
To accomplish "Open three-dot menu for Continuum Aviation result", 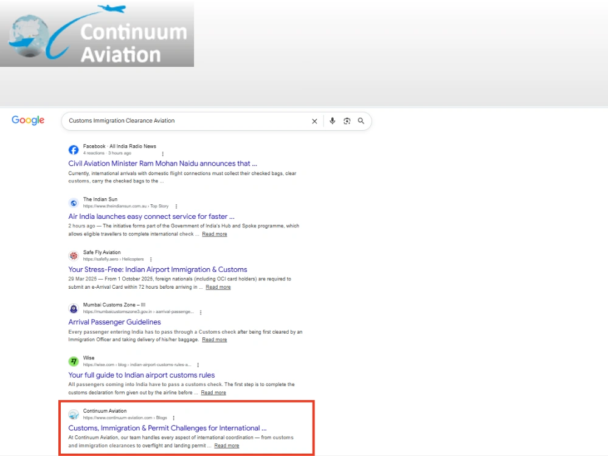I will pos(174,418).
